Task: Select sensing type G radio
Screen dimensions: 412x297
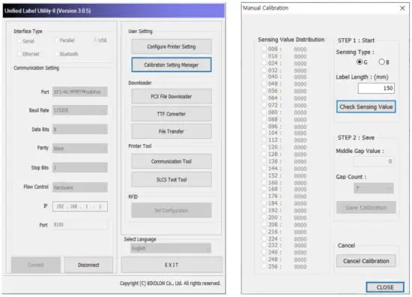Action: (x=360, y=61)
